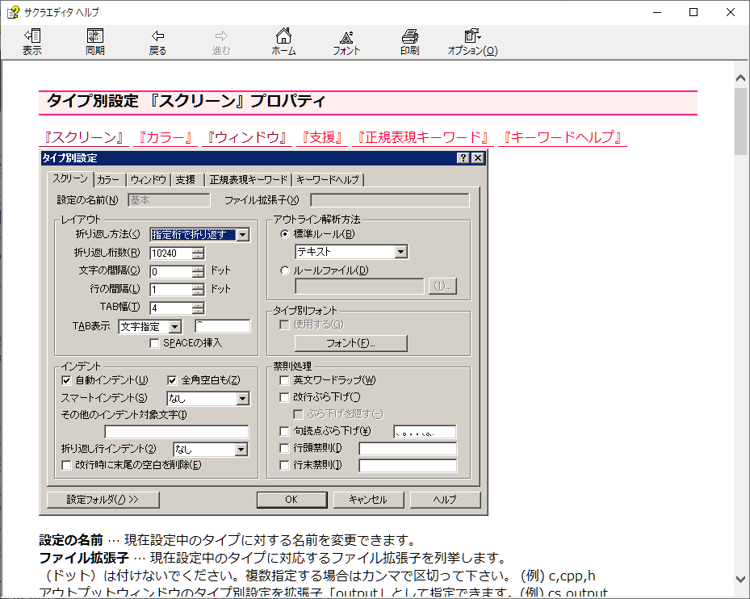Viewport: 750px width, 599px height.
Task: Follow the 『スクリーン』 link
Action: [x=84, y=138]
